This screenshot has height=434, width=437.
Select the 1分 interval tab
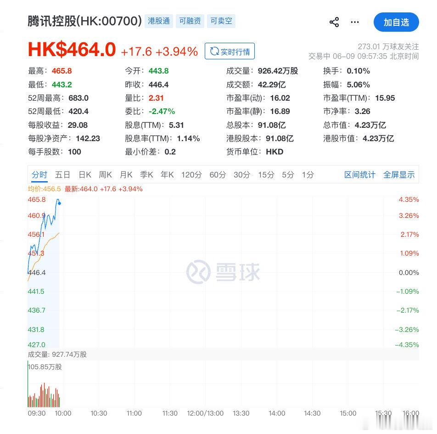[308, 175]
